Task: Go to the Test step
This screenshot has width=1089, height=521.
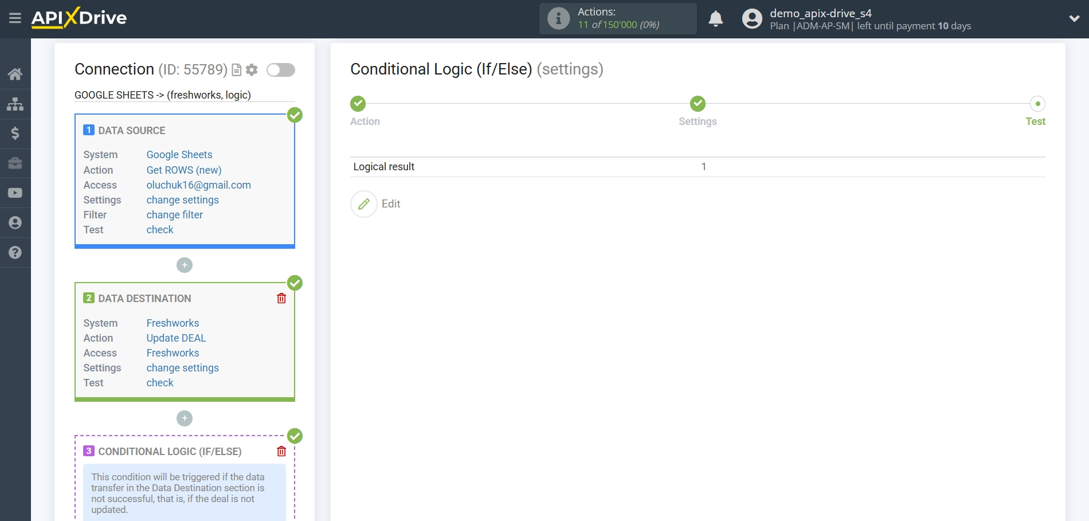Action: point(1037,104)
